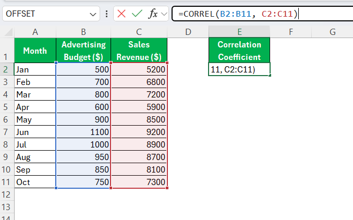Image resolution: width=353 pixels, height=220 pixels.
Task: Expand the formula bar options chevron beside fx
Action: click(x=164, y=14)
